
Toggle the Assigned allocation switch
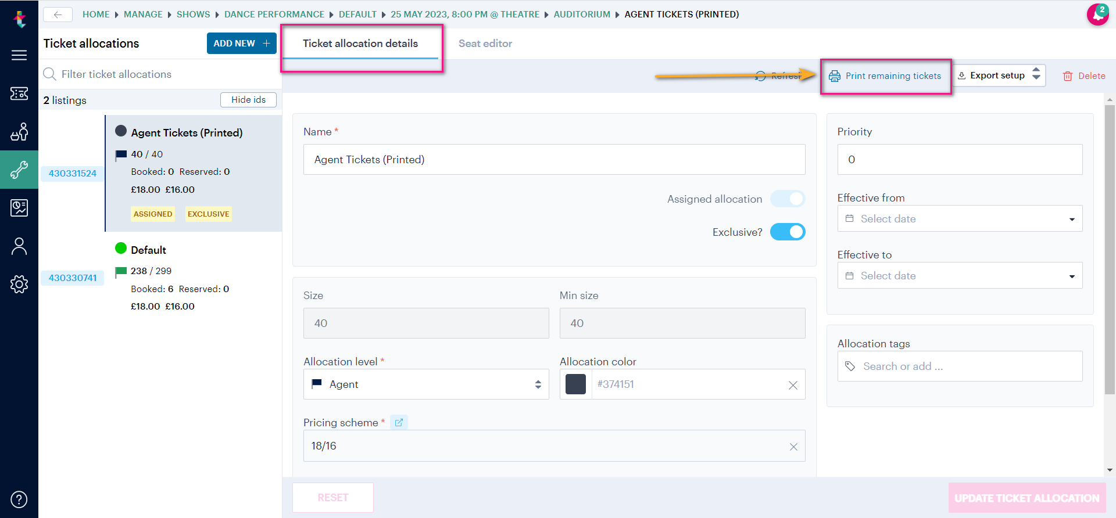(x=788, y=199)
